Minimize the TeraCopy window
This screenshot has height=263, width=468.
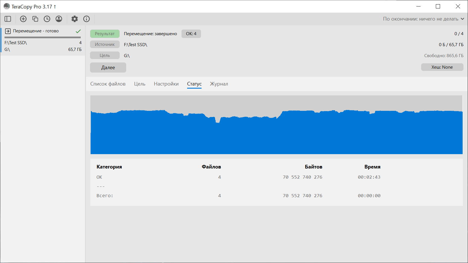[419, 6]
